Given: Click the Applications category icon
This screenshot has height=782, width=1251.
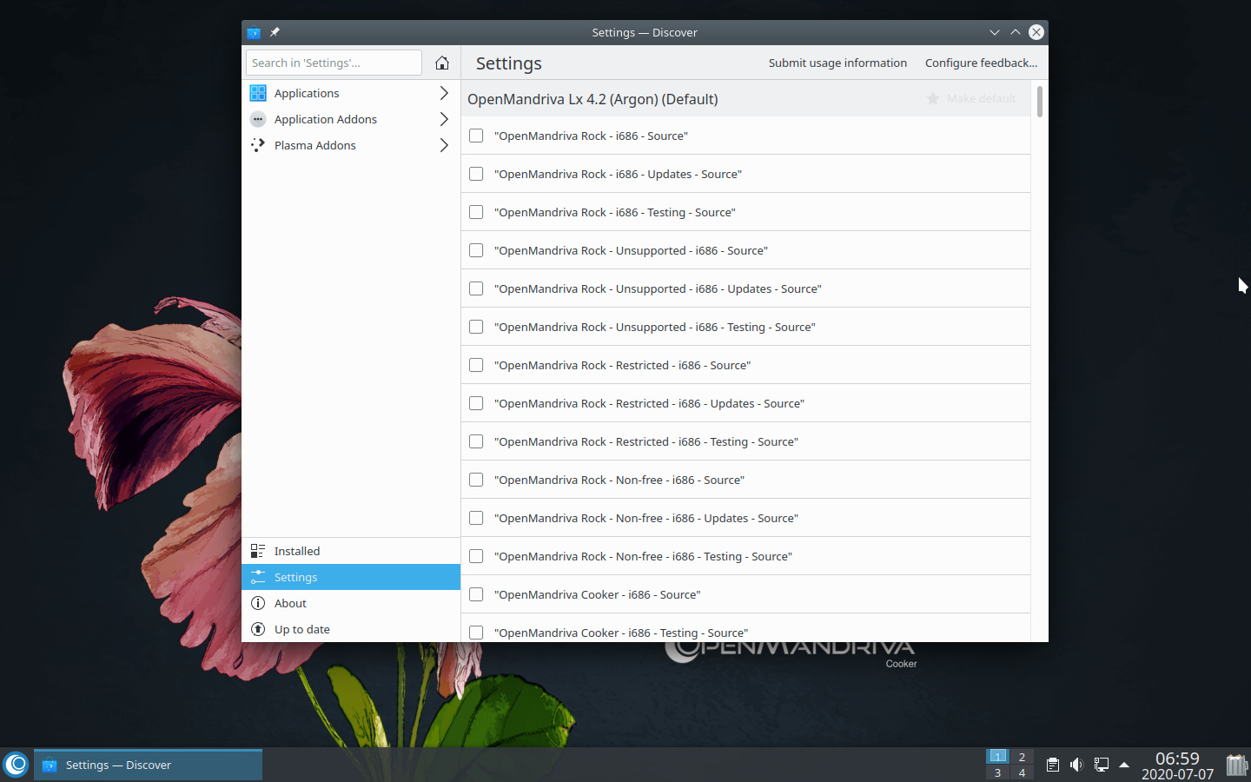Looking at the screenshot, I should click(x=258, y=93).
